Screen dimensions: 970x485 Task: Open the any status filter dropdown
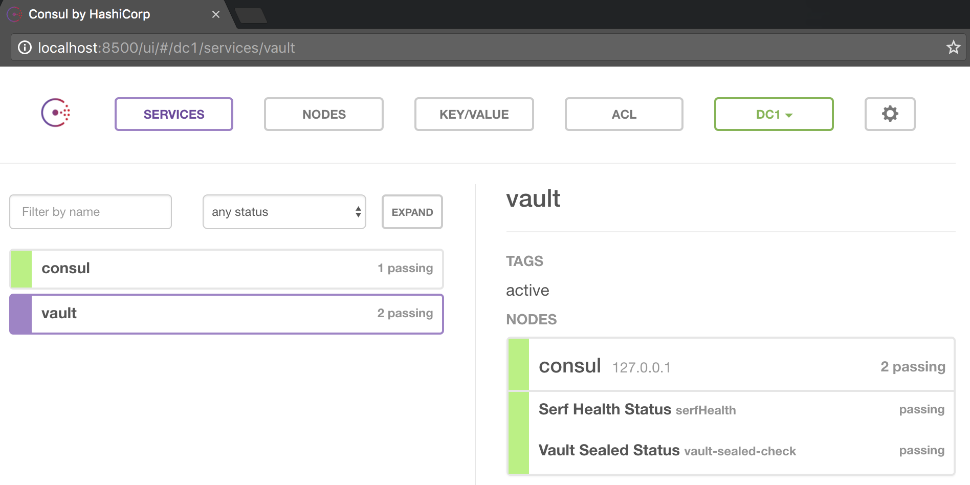click(284, 212)
